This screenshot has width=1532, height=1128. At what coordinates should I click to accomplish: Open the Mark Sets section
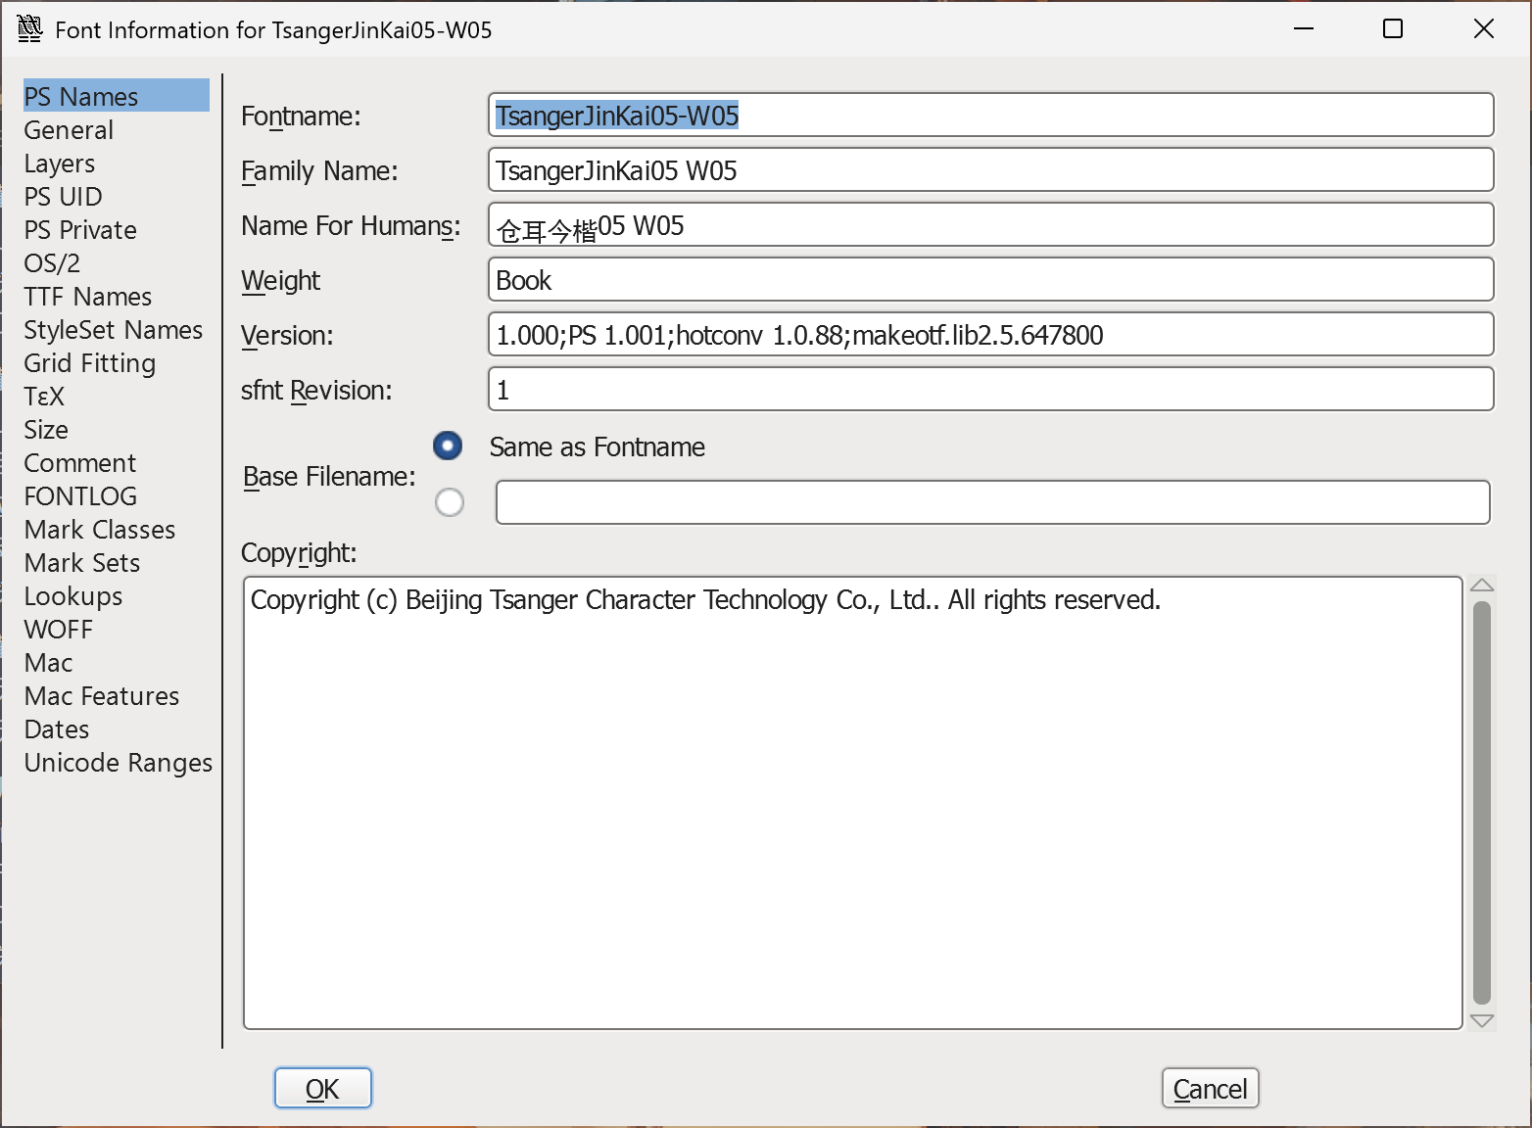(82, 563)
